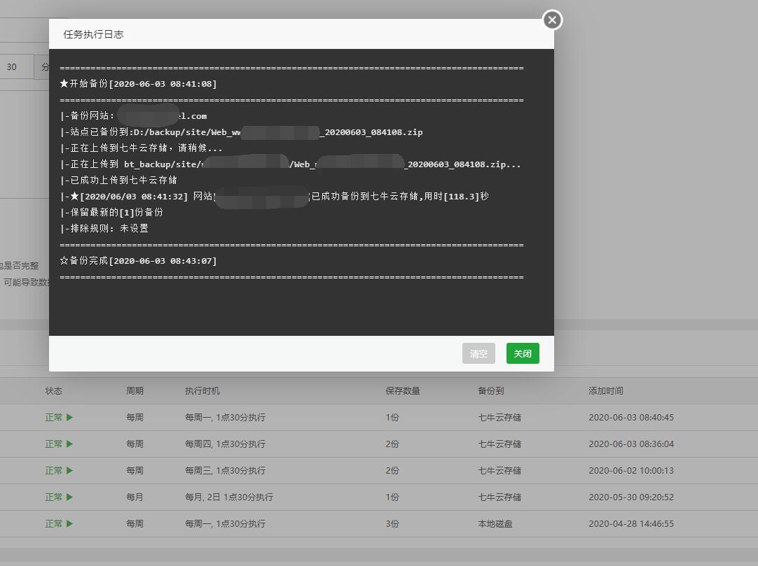758x566 pixels.
Task: Click the 本地磁盘 backup destination cell
Action: tap(495, 523)
